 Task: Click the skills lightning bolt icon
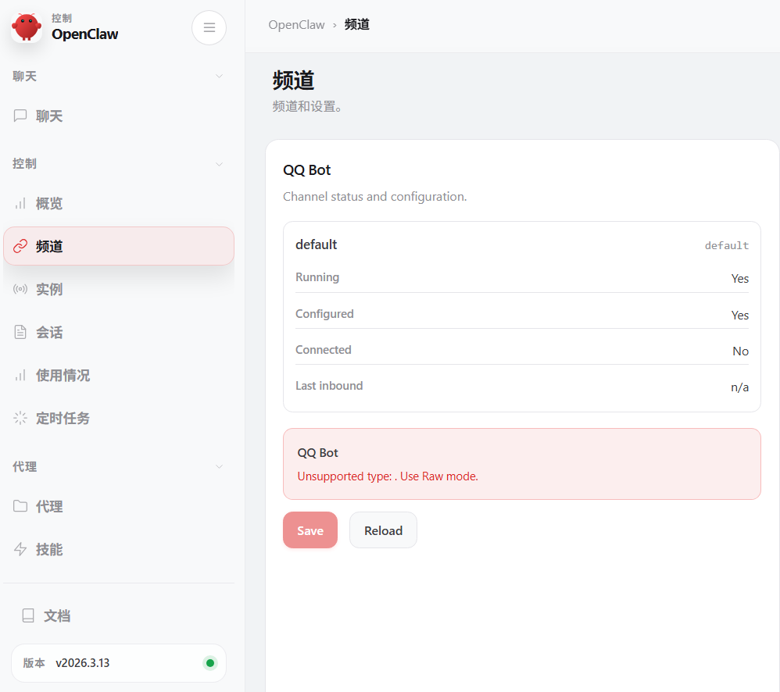point(20,549)
